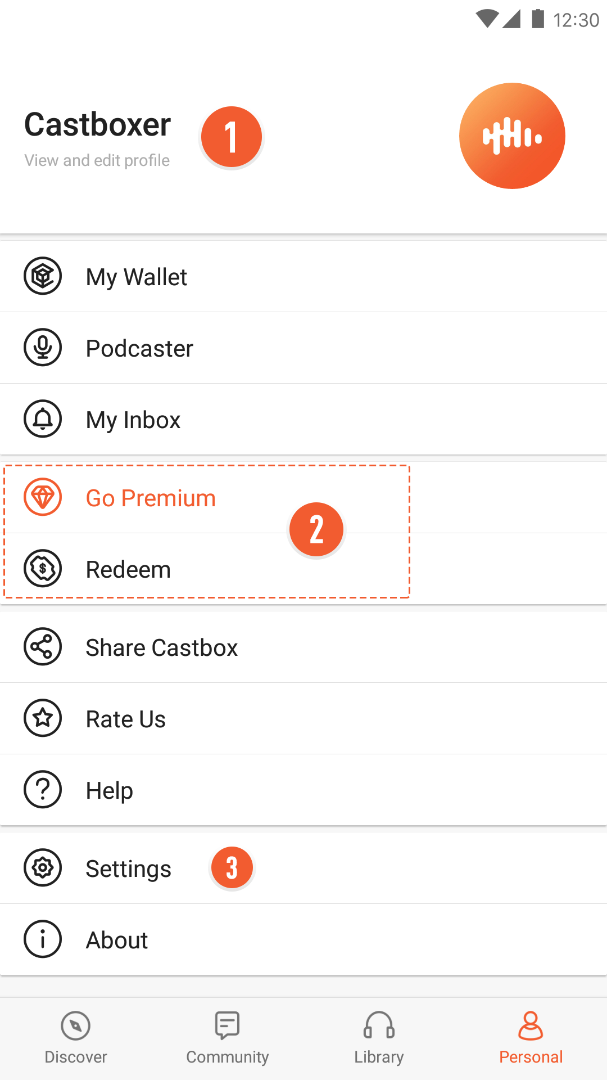Open View and edit profile
The width and height of the screenshot is (607, 1080).
96,160
